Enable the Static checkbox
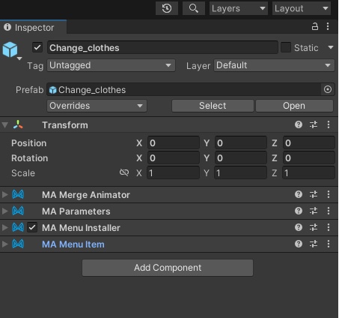339x318 pixels. (286, 47)
